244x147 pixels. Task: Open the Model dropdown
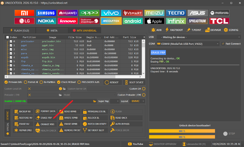94,95
